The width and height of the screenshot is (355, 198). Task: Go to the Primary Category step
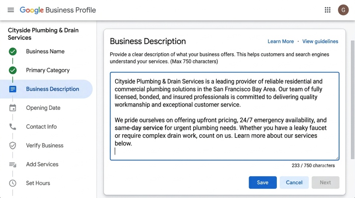click(x=48, y=70)
